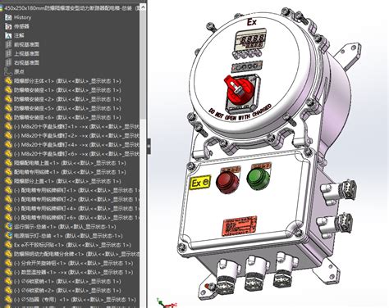Click the digital temperature display on model
This screenshot has height=308, width=389.
pyautogui.click(x=251, y=40)
